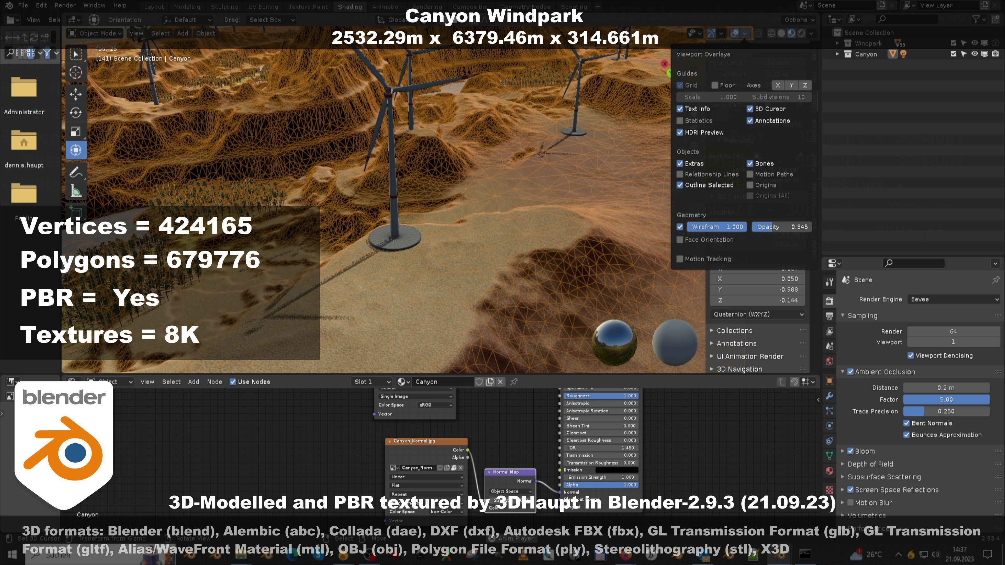Enable Floor guide checkbox
This screenshot has height=565, width=1005.
click(x=715, y=85)
